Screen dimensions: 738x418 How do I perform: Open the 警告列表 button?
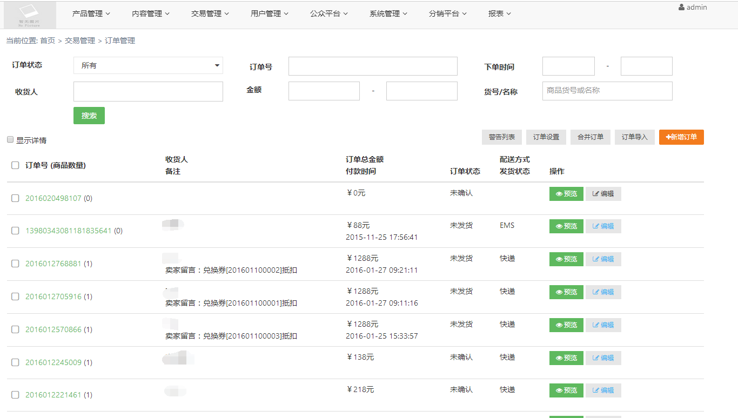tap(502, 137)
